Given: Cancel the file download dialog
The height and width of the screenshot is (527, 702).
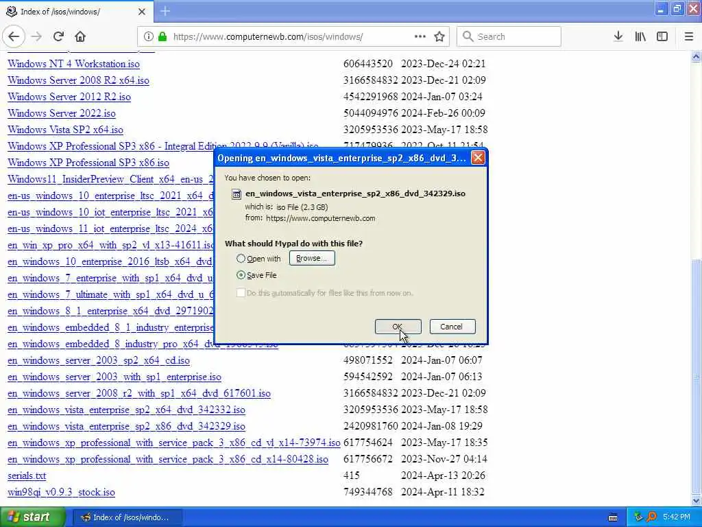Looking at the screenshot, I should coord(452,327).
